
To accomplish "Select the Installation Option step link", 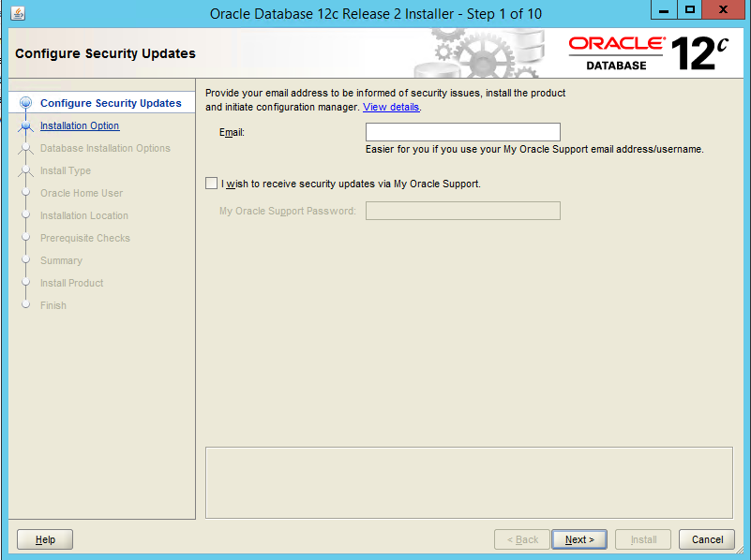I will click(80, 125).
